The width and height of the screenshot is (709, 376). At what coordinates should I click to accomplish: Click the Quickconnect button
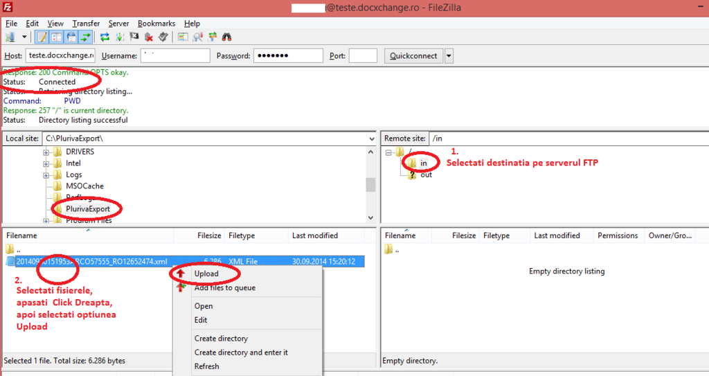pos(413,55)
